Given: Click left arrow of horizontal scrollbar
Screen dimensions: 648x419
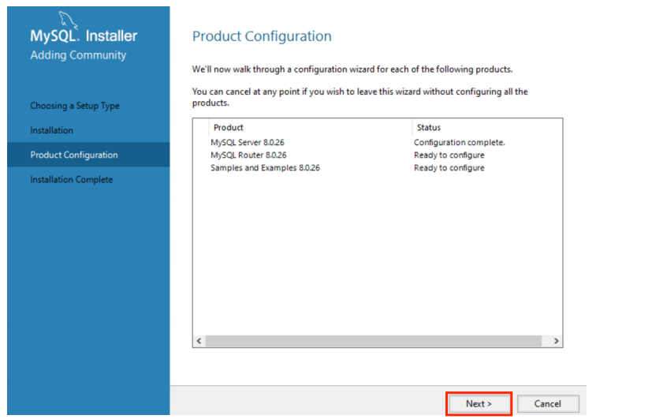Looking at the screenshot, I should 199,341.
